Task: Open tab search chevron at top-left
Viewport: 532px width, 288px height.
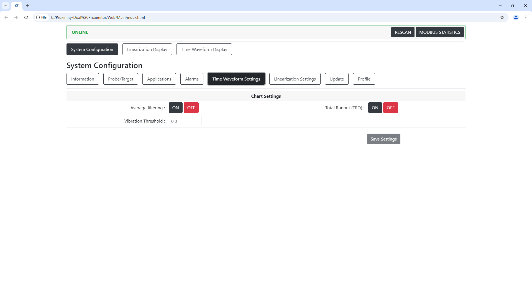Action: [6, 6]
